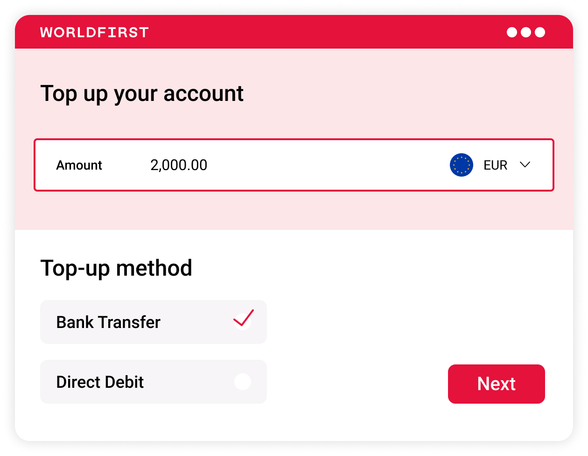Focus the empty middle of Amount box
Screen dimensions: 588x456
tap(327, 165)
